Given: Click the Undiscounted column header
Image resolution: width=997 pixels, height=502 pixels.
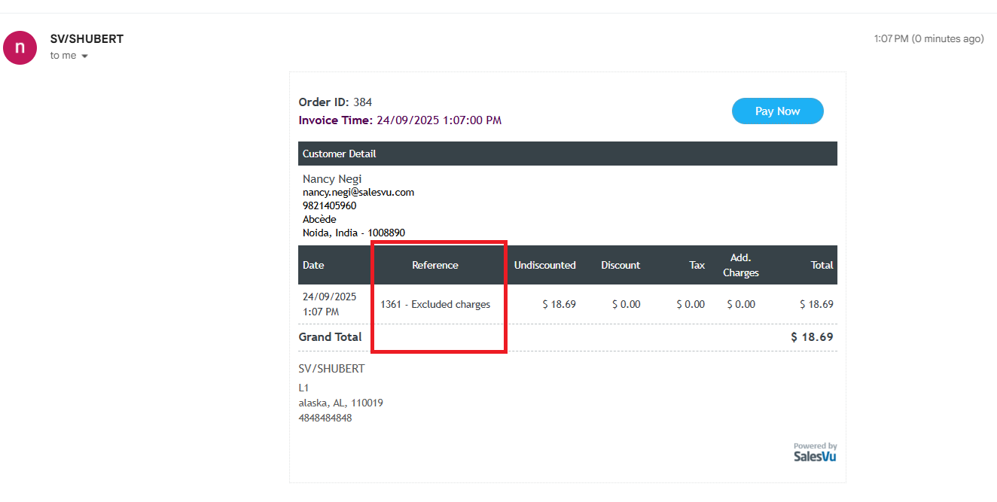Looking at the screenshot, I should pos(545,265).
